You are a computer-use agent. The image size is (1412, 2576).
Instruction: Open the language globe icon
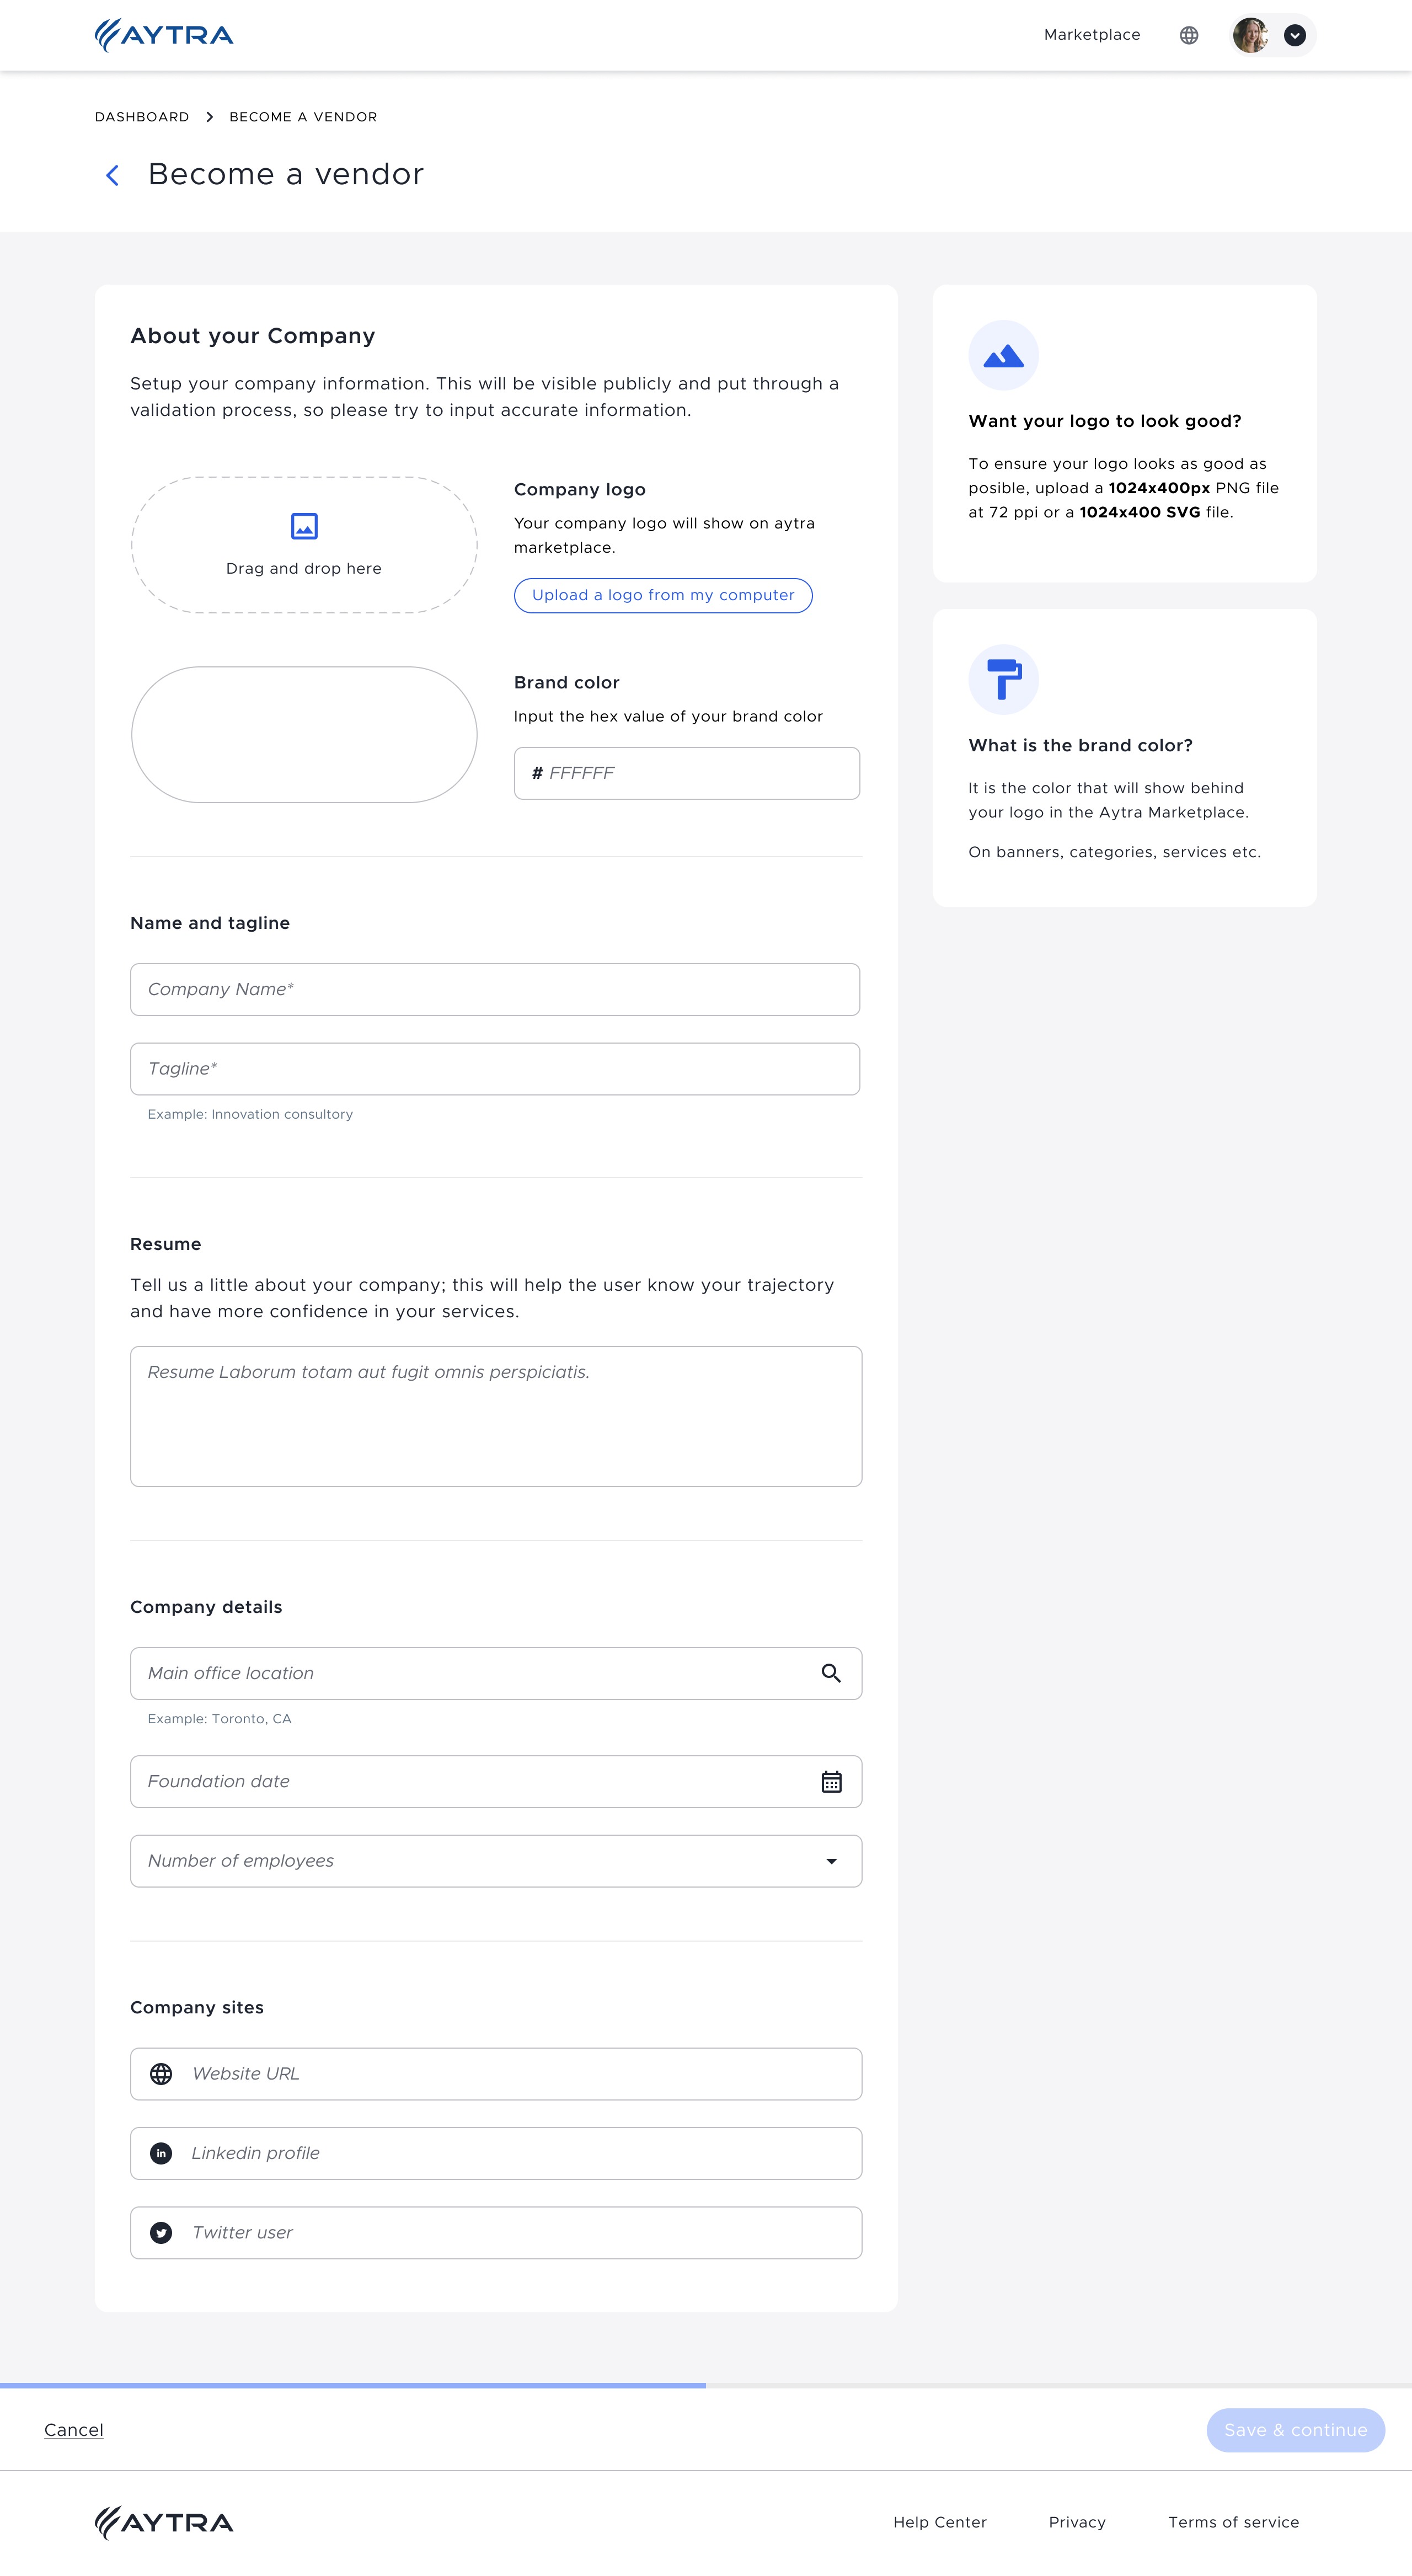point(1188,35)
